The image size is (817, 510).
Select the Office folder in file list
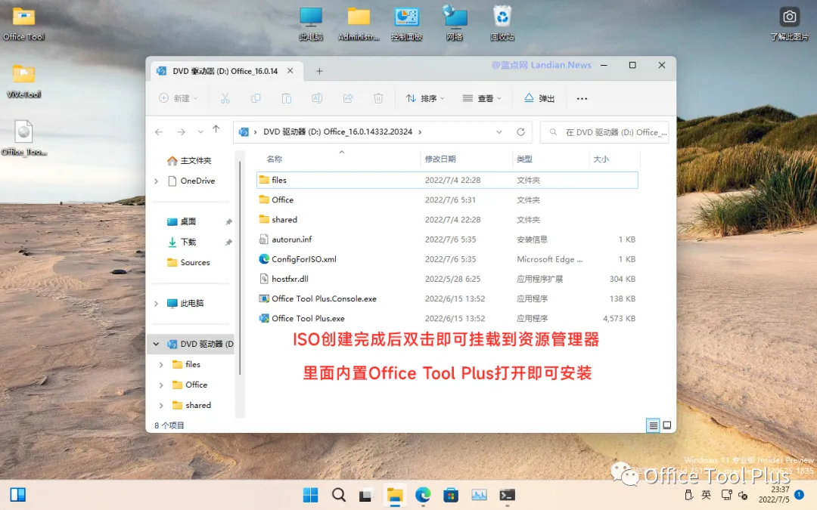coord(447,199)
